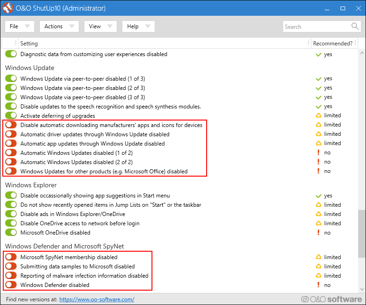Click sort arrows beside Recommended? header
The width and height of the screenshot is (366, 305).
point(355,43)
